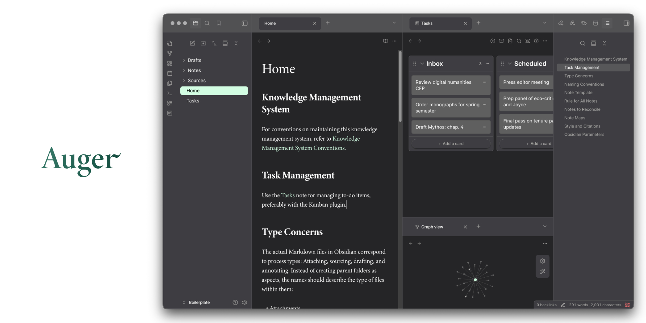
Task: Click the Home note scrollbar
Action: [x=400, y=86]
